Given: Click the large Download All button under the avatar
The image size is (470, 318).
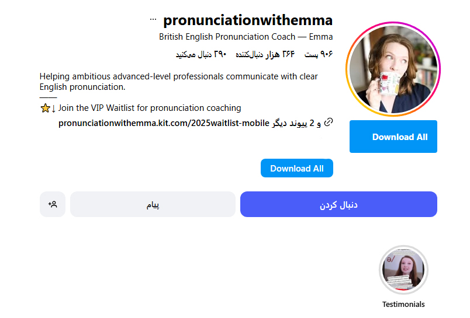Looking at the screenshot, I should [x=393, y=137].
